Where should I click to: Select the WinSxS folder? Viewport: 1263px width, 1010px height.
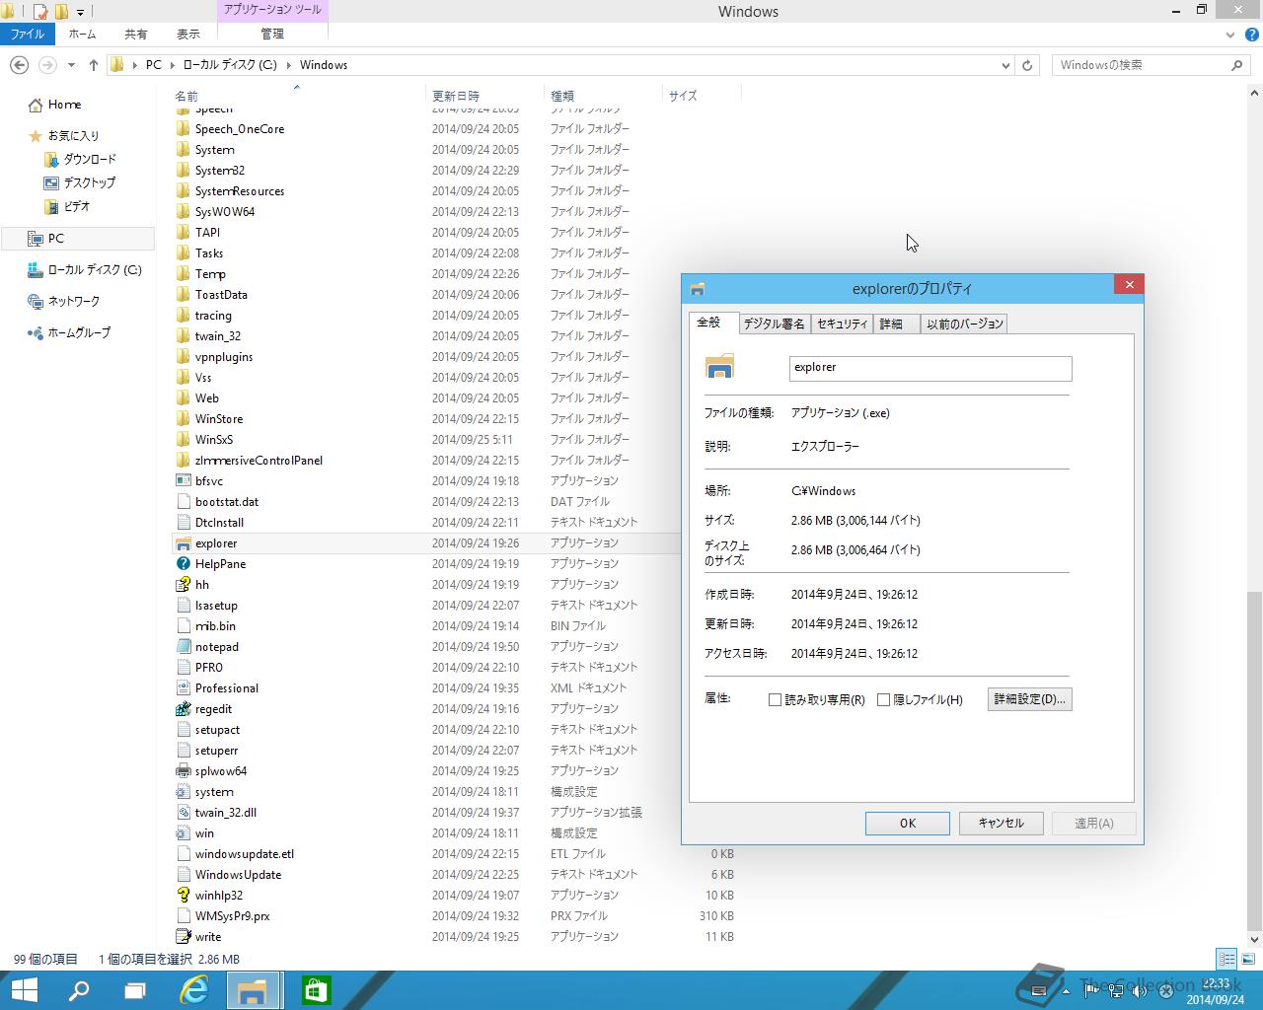click(x=213, y=440)
